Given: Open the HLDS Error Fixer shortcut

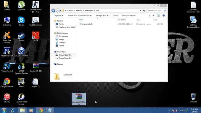Looking at the screenshot, I should (x=35, y=21).
